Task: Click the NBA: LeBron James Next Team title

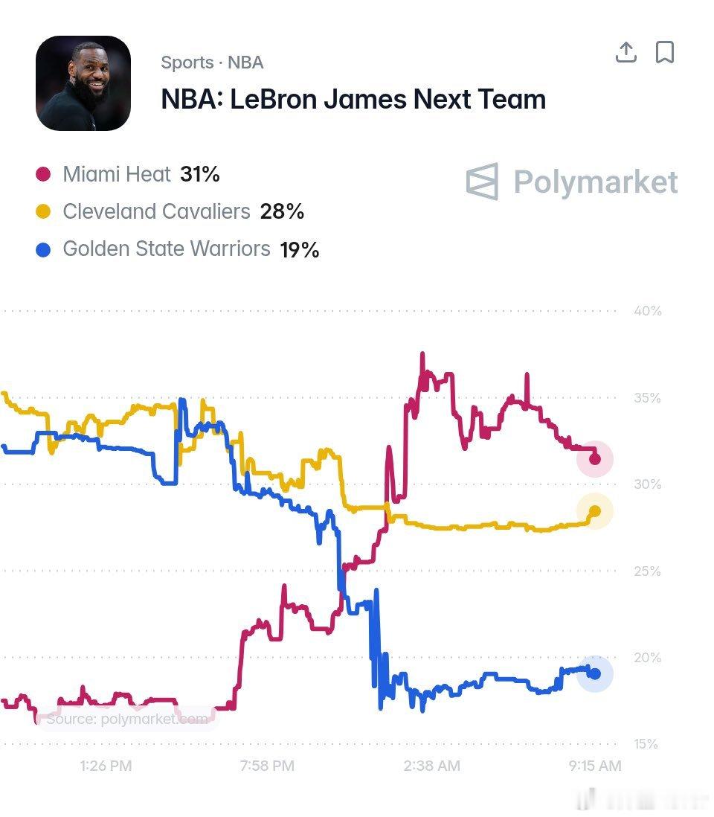Action: click(x=353, y=99)
